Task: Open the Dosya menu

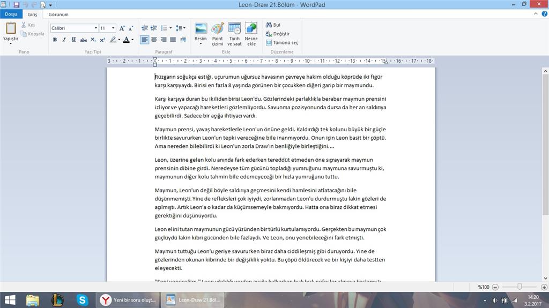Action: [11, 14]
